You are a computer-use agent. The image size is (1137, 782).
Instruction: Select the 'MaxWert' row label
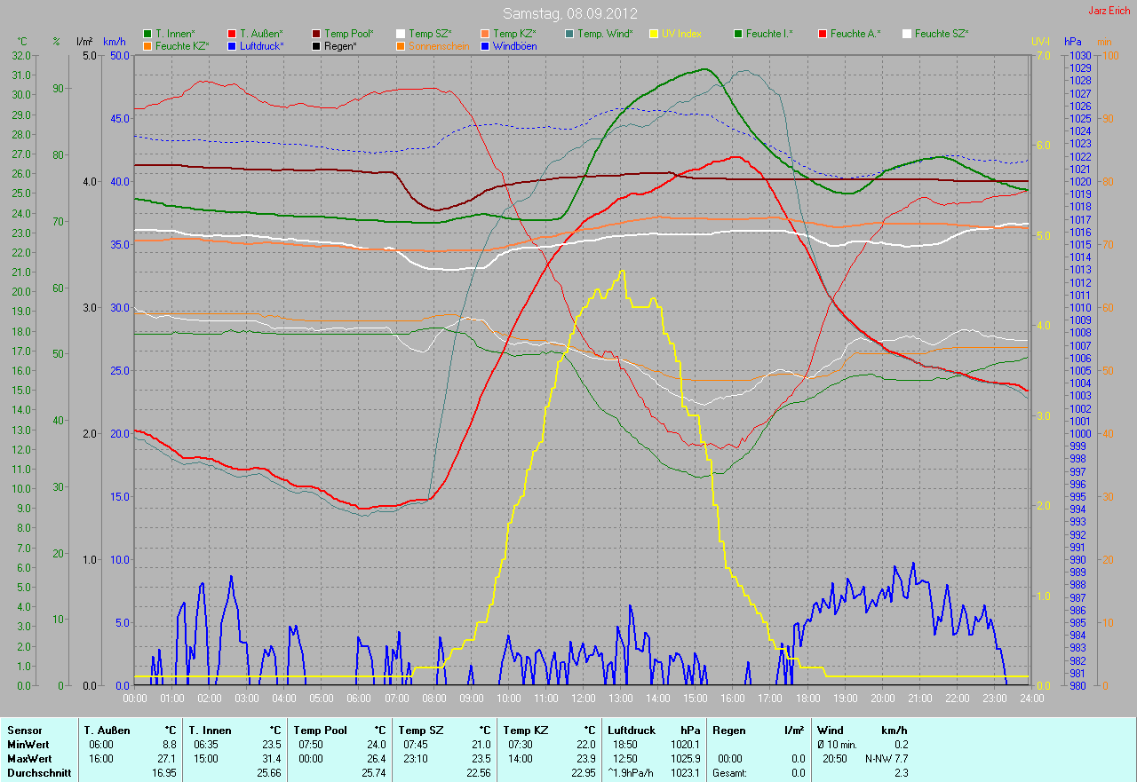tap(28, 759)
